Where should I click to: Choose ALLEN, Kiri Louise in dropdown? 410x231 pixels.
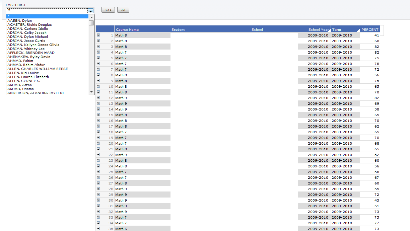coord(23,73)
